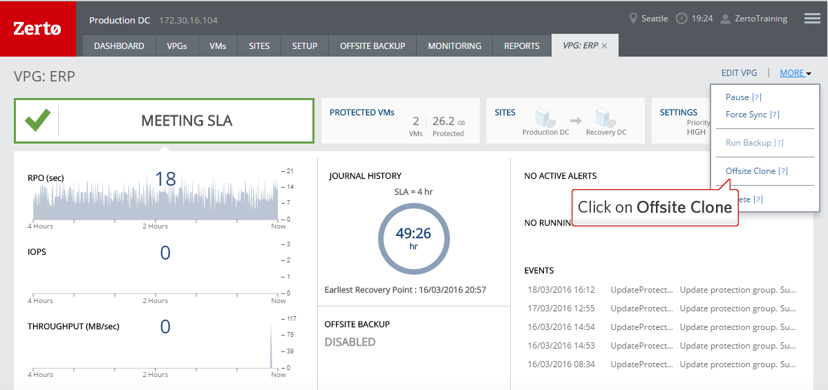The image size is (828, 390).
Task: Click the Recovery DC site icon
Action: coord(605,117)
